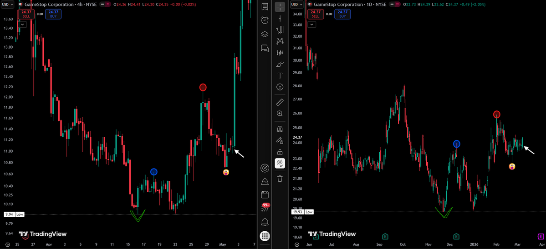Select the Trend line drawing tool

click(x=280, y=19)
